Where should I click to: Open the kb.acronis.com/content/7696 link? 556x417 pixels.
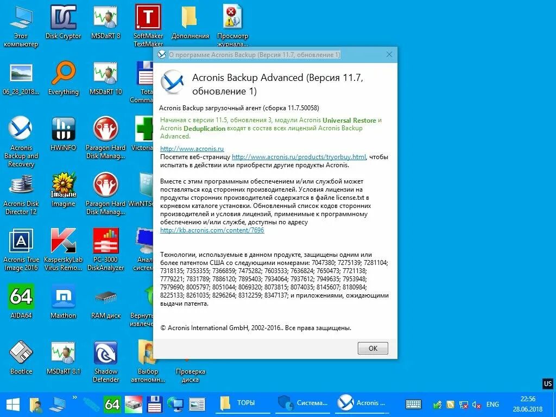(212, 230)
